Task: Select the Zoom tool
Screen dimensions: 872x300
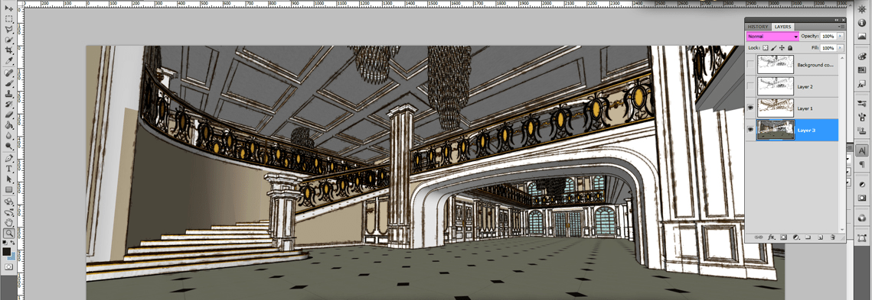Action: (9, 234)
